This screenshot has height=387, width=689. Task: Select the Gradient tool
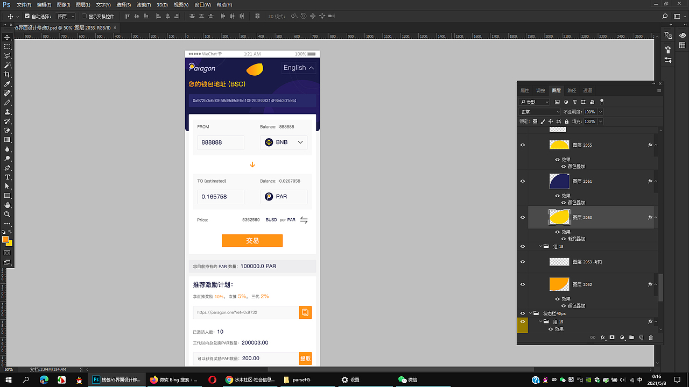click(8, 140)
